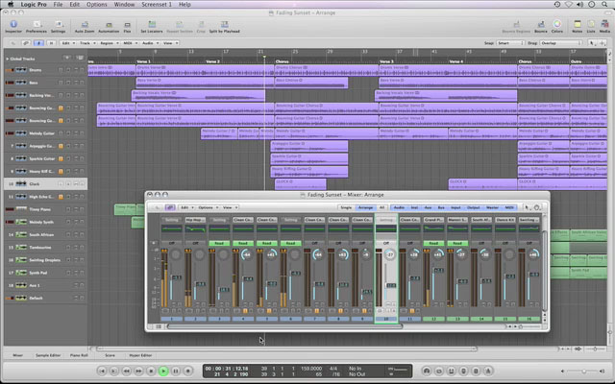Open the File menu
Image resolution: width=615 pixels, height=384 pixels.
pyautogui.click(x=58, y=4)
